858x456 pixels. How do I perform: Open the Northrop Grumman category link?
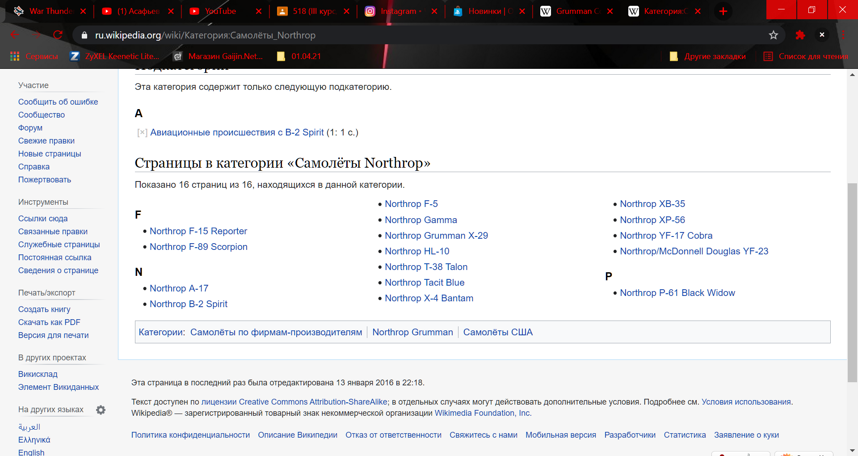point(412,332)
